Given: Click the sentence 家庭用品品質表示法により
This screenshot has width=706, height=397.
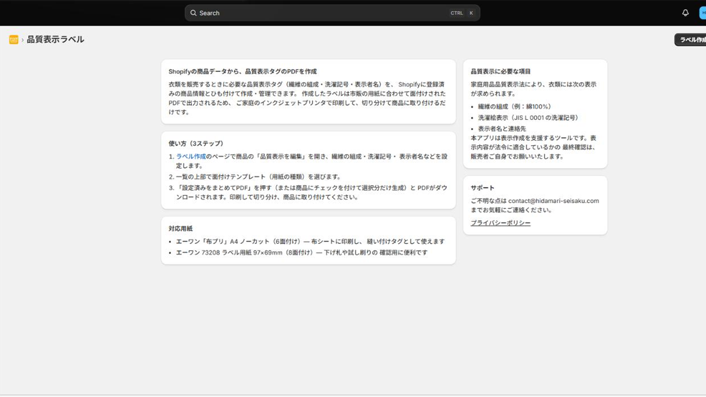Looking at the screenshot, I should point(533,89).
